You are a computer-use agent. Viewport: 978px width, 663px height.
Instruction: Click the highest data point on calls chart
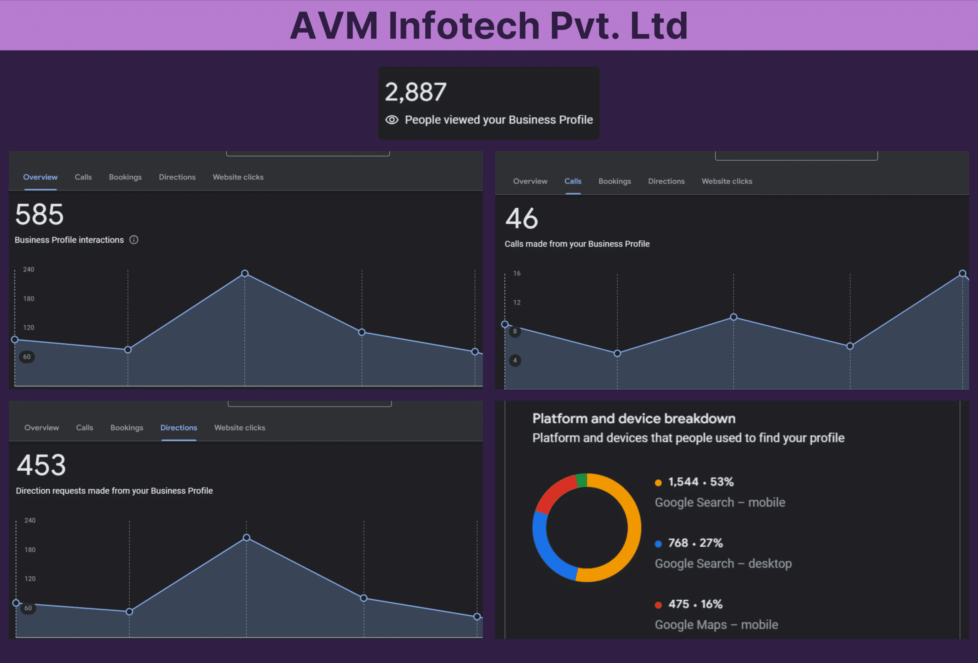click(962, 273)
